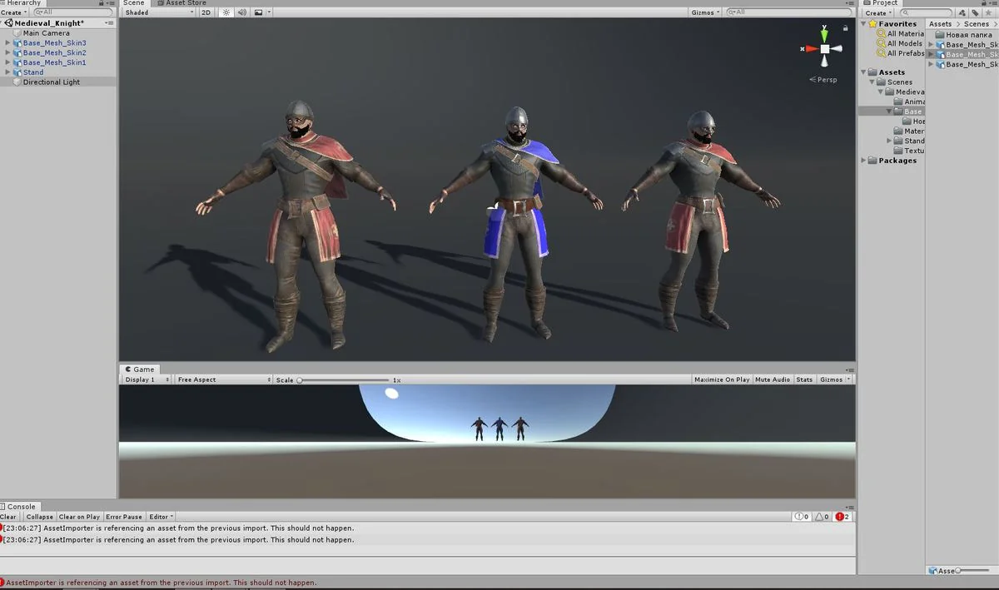Click the Collapse button in Console
Viewport: 999px width, 590px height.
[x=39, y=517]
